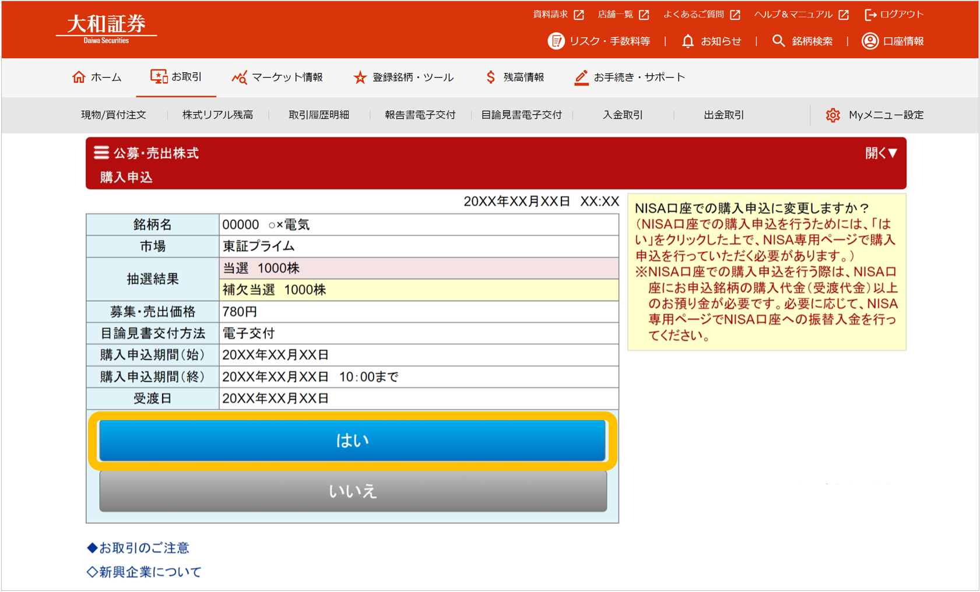
Task: Open the 公募・売出株式 hamburger menu
Action: click(x=101, y=153)
